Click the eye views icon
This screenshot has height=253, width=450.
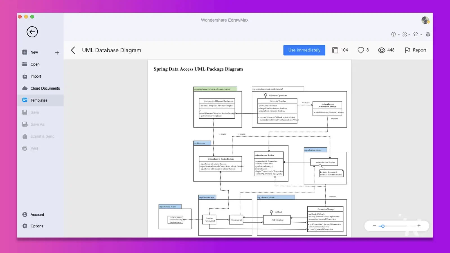(381, 50)
